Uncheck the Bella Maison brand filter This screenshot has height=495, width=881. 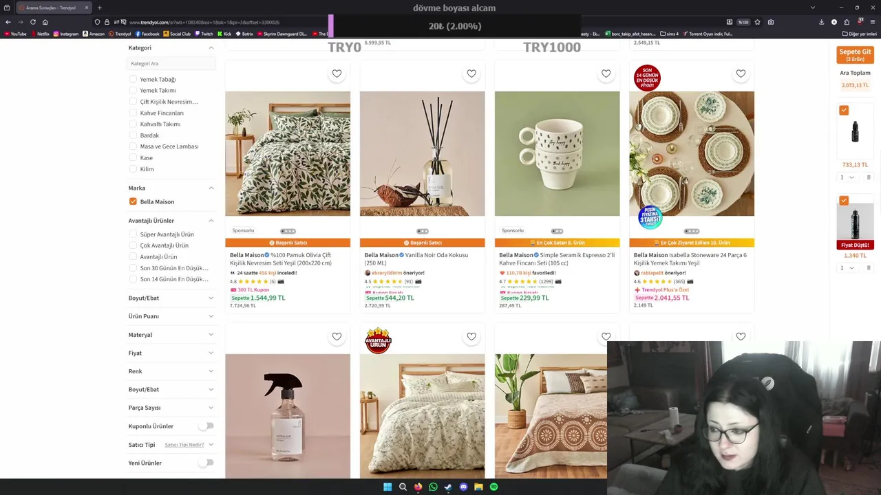point(133,201)
